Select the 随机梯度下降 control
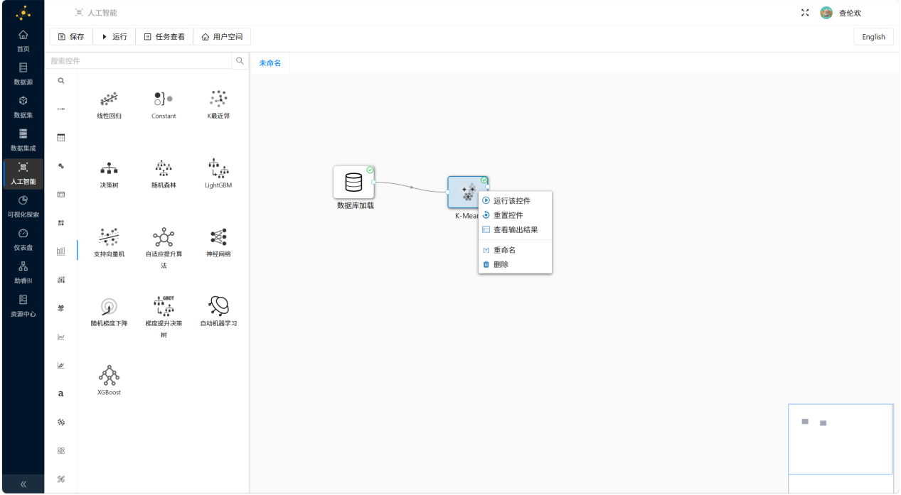The height and width of the screenshot is (495, 901). 109,312
